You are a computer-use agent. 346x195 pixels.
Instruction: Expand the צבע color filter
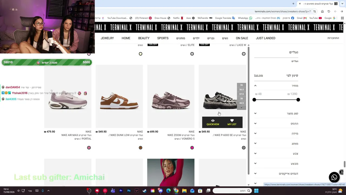(x=255, y=154)
